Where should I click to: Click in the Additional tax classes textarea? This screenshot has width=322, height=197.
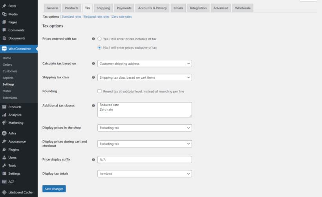click(x=145, y=110)
